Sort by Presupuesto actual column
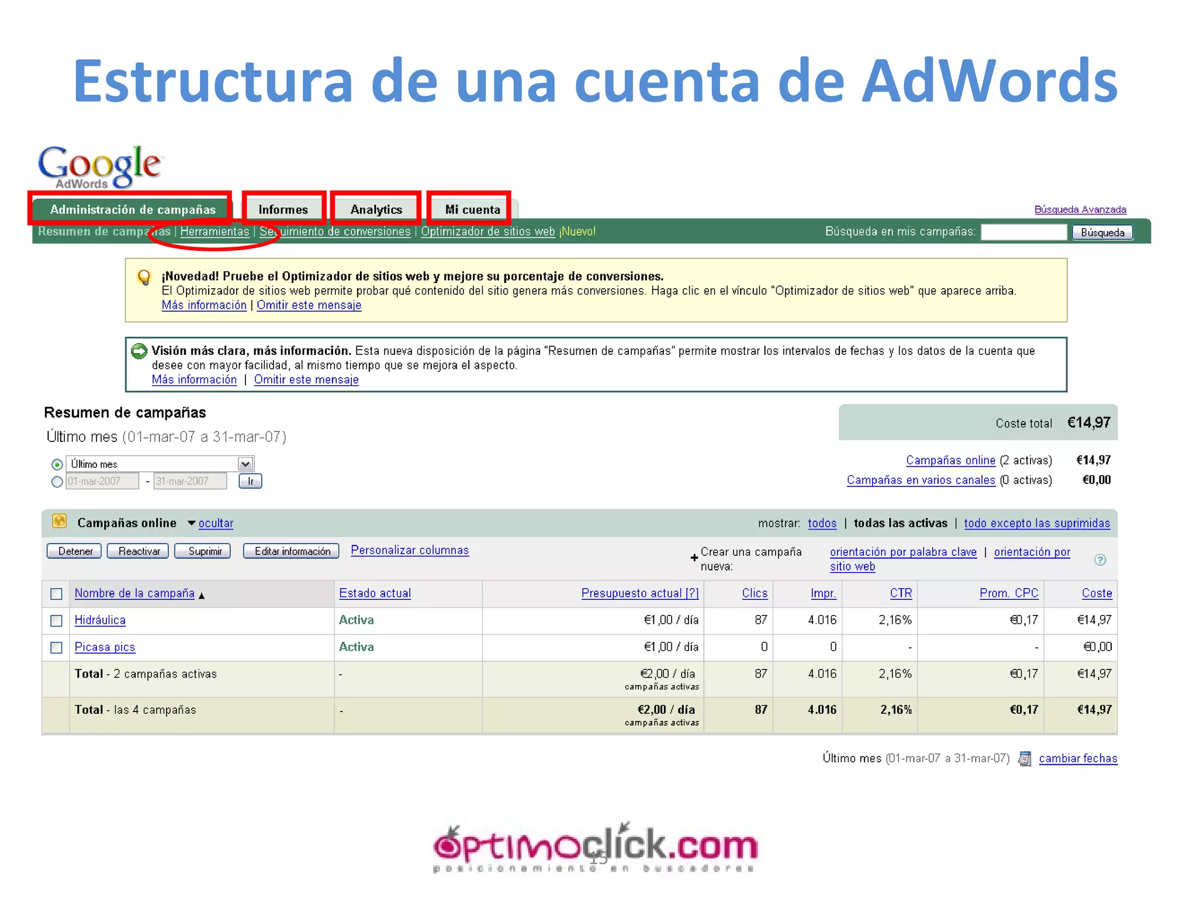The image size is (1197, 898). (x=639, y=593)
